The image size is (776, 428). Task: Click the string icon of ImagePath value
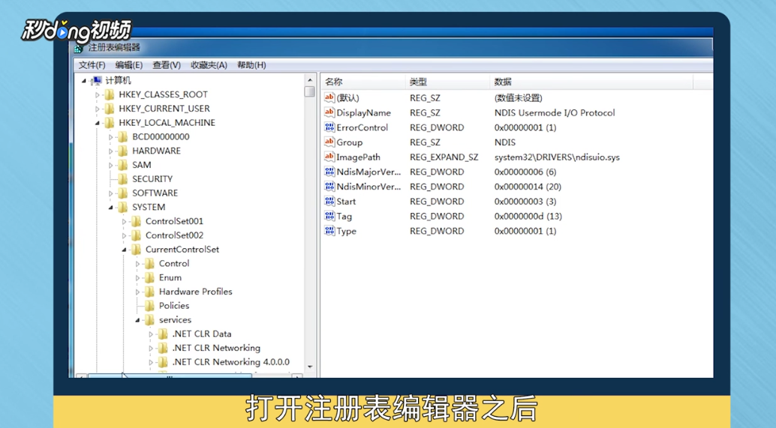[329, 157]
